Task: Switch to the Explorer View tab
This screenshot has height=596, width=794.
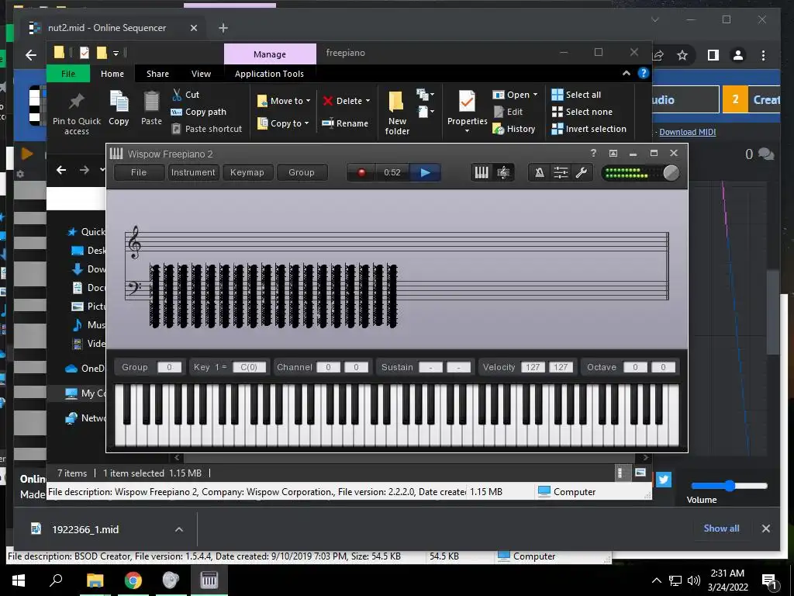Action: [201, 74]
